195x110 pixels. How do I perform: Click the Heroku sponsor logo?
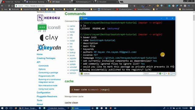pos(49,18)
